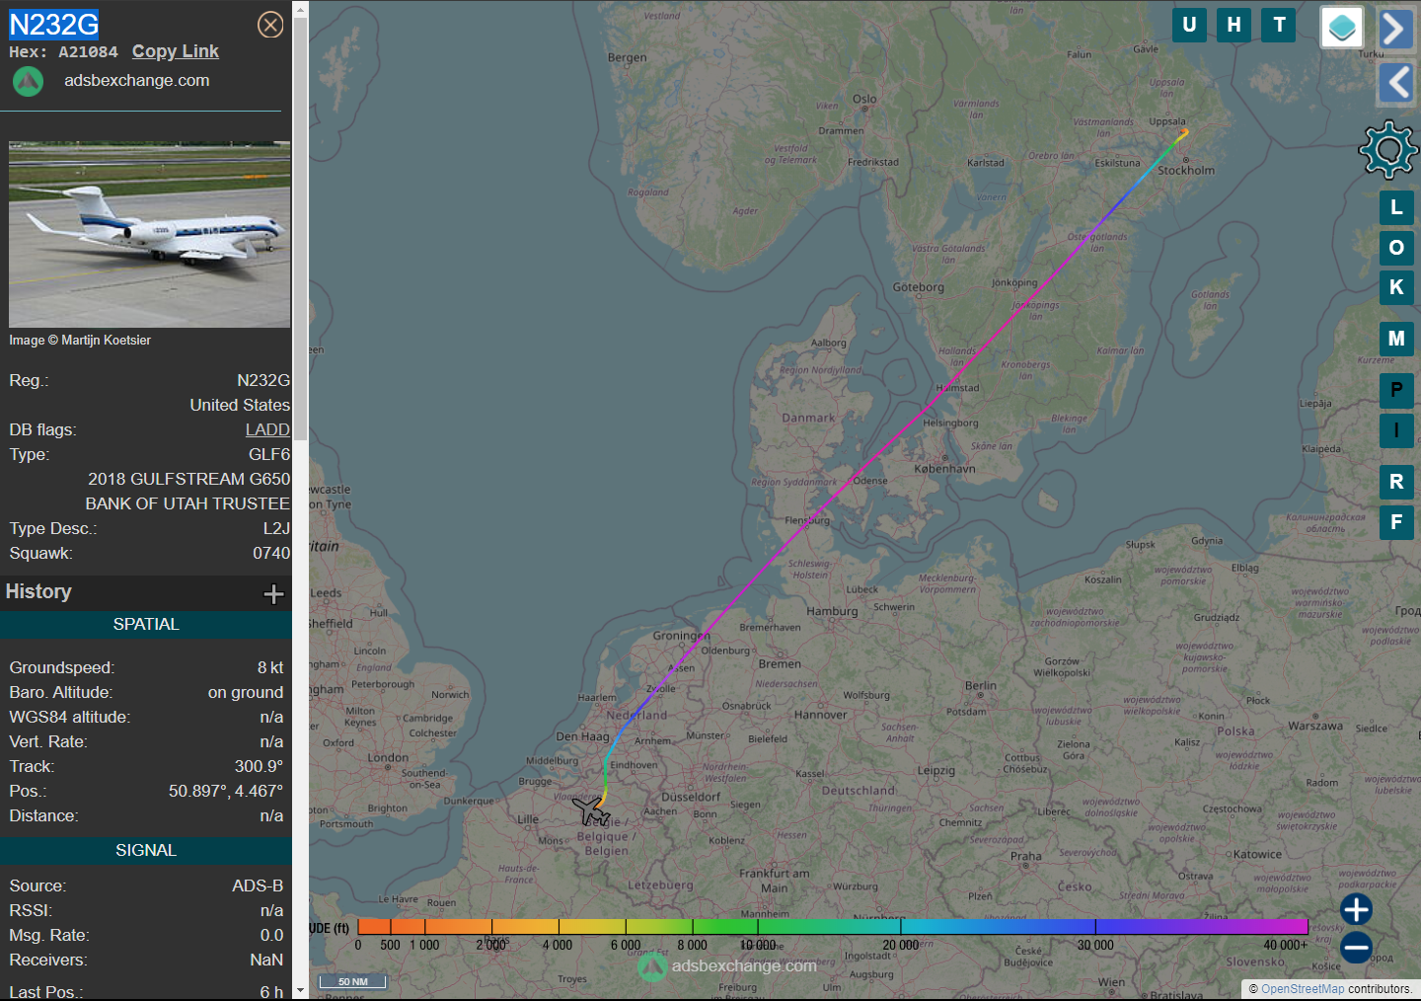Open the aircraft photo thumbnail

click(150, 234)
